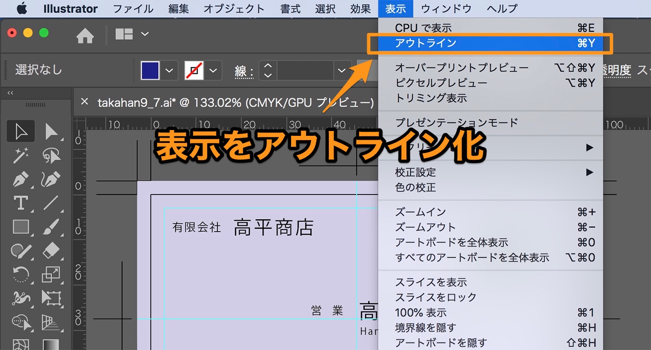The height and width of the screenshot is (350, 651).
Task: Open the 効果 menu
Action: 360,9
